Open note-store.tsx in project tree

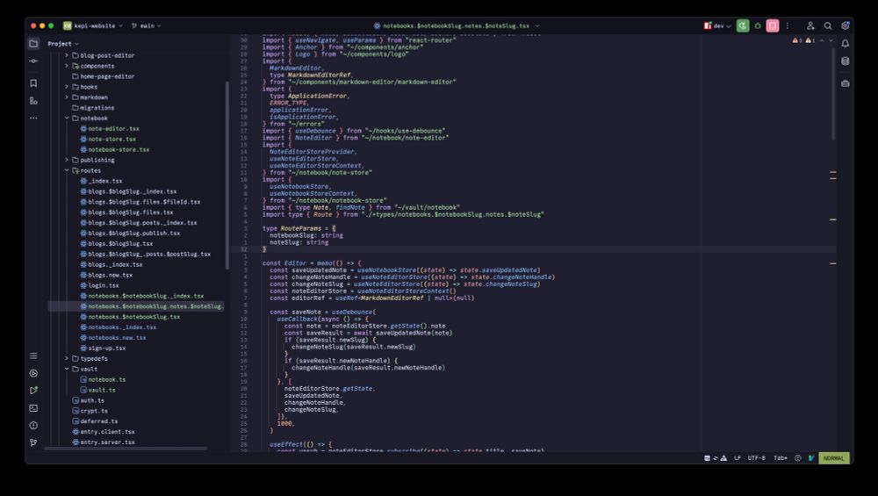click(x=107, y=140)
